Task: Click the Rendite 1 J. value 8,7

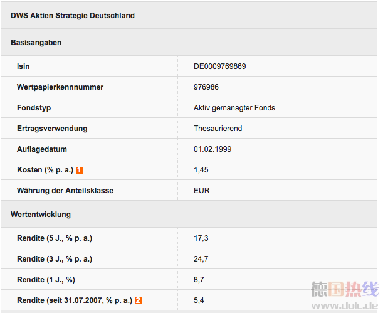Action: tap(199, 280)
